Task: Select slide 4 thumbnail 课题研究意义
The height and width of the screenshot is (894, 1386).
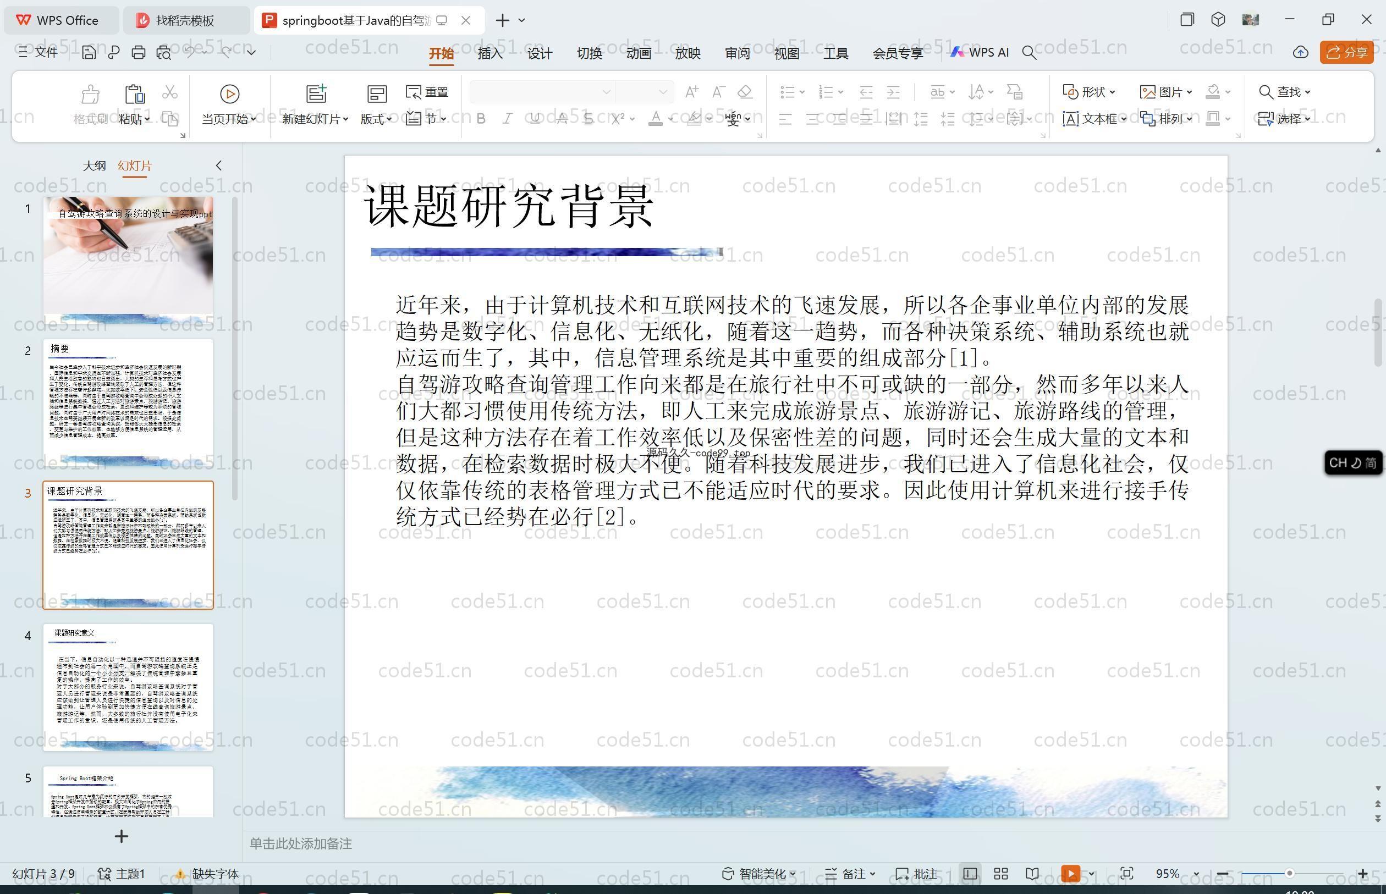Action: [x=128, y=687]
